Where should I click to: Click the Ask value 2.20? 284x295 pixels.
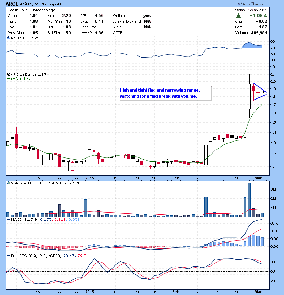click(66, 16)
